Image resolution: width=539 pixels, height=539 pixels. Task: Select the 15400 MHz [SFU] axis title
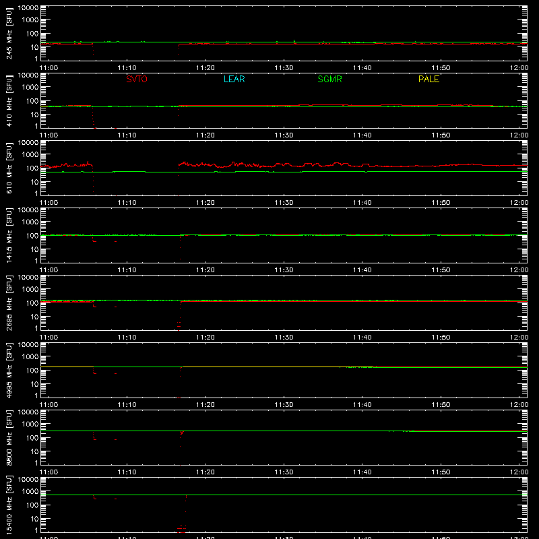[9, 505]
